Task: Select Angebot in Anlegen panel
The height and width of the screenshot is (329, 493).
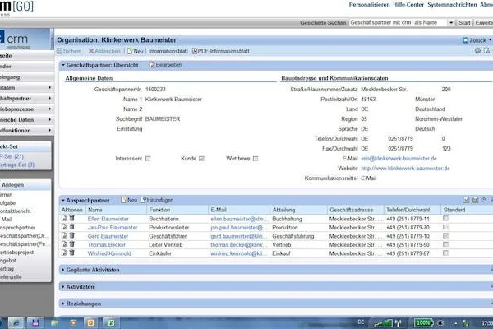Action: coord(8,261)
